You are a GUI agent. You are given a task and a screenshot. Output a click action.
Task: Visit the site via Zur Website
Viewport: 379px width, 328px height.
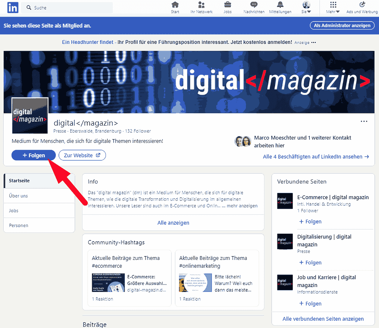tap(82, 155)
